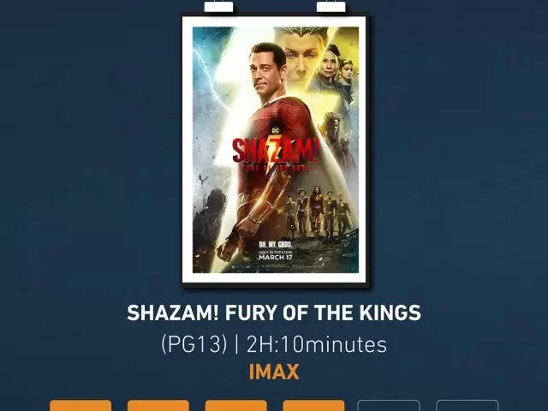Viewport: 548px width, 411px height.
Task: Open the Shazam movie poster
Action: (x=276, y=150)
